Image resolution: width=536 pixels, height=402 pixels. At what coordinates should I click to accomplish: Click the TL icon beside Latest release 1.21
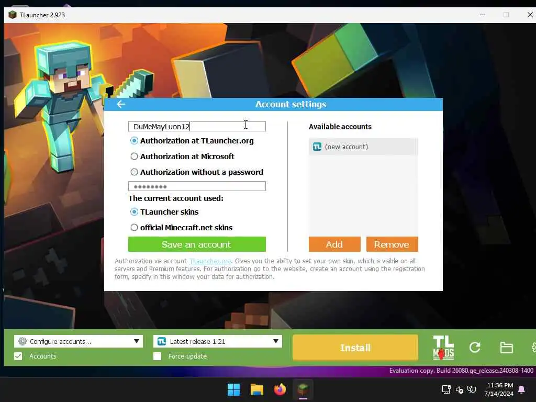pyautogui.click(x=162, y=341)
